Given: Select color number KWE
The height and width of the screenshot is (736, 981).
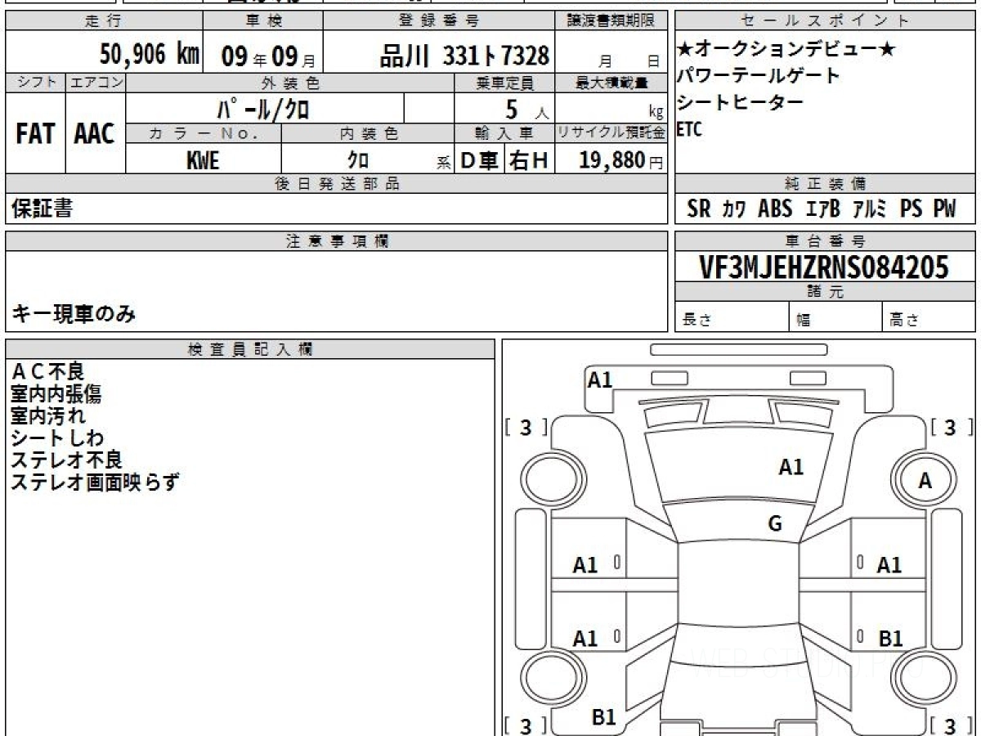Looking at the screenshot, I should 203,160.
